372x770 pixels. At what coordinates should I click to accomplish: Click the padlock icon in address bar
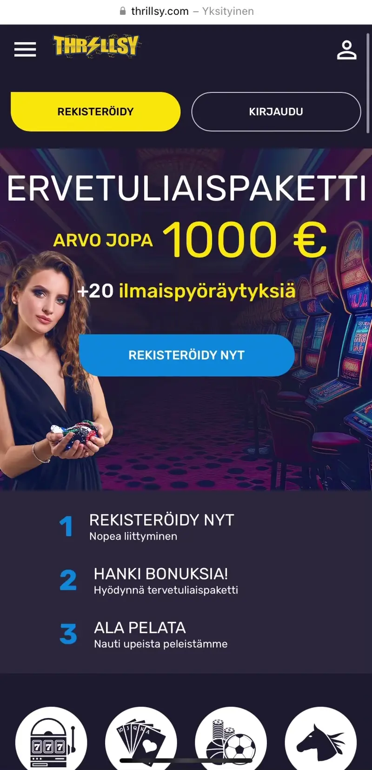[x=123, y=11]
